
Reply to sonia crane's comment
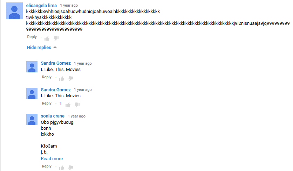47,166
